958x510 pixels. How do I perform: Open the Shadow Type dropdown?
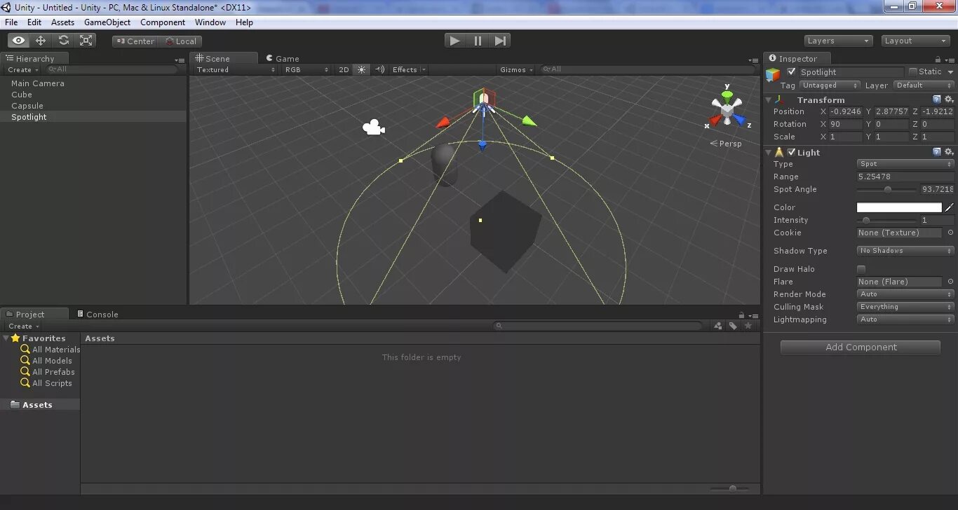click(905, 250)
